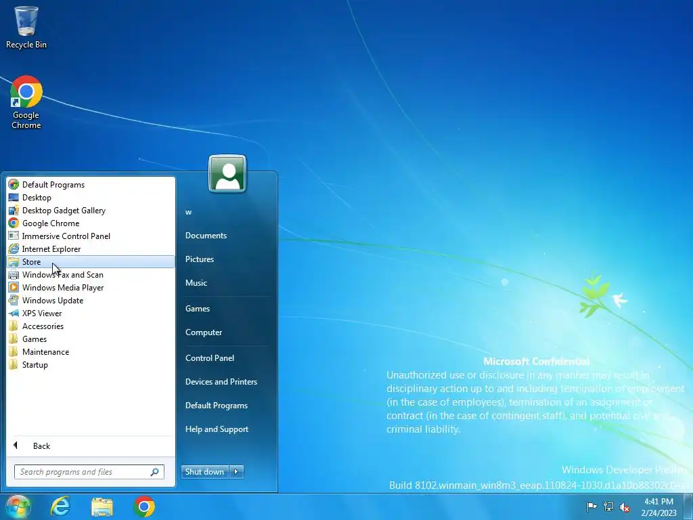This screenshot has height=520, width=693.
Task: Click Show desktop strip at taskbar end
Action: point(690,506)
